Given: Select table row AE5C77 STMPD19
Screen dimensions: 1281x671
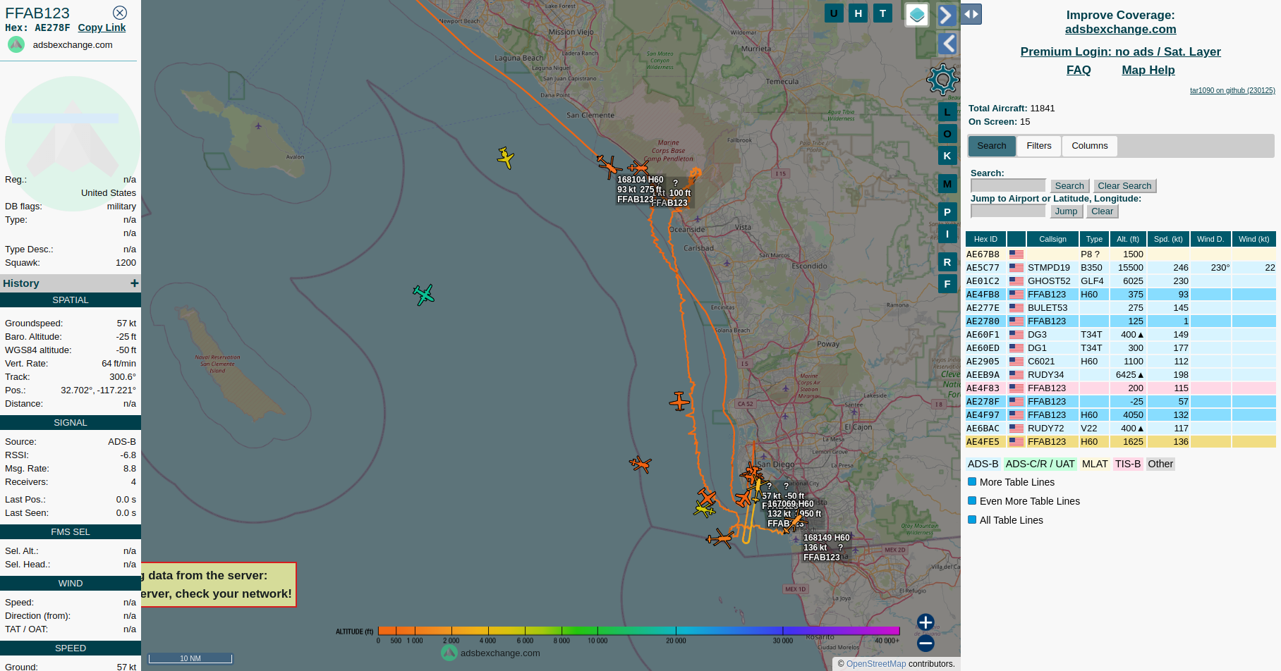Looking at the screenshot, I should 1120,268.
